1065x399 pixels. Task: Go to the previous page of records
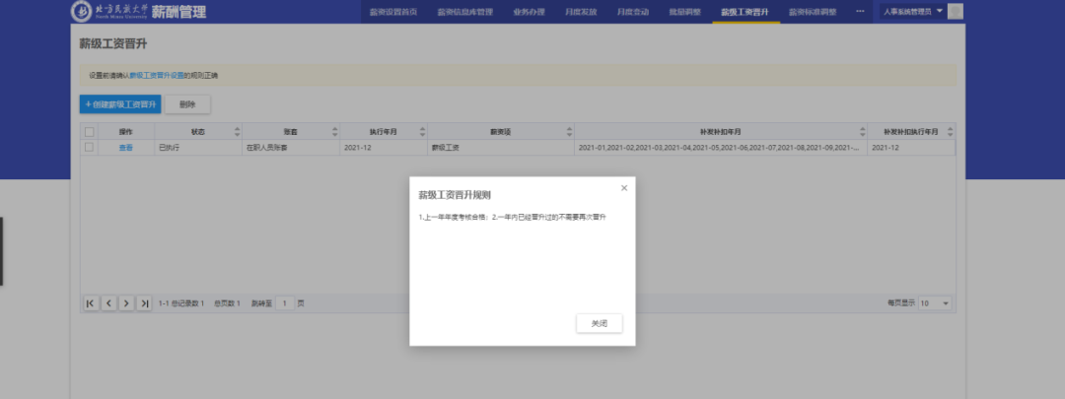point(108,303)
